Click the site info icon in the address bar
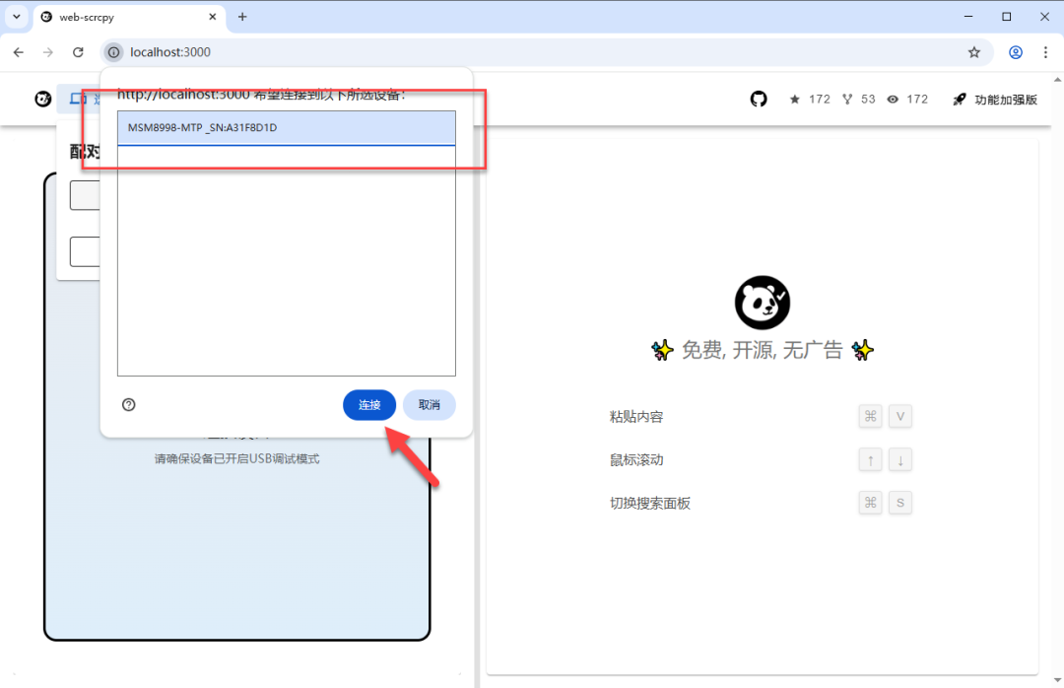Image resolution: width=1064 pixels, height=688 pixels. coord(113,52)
